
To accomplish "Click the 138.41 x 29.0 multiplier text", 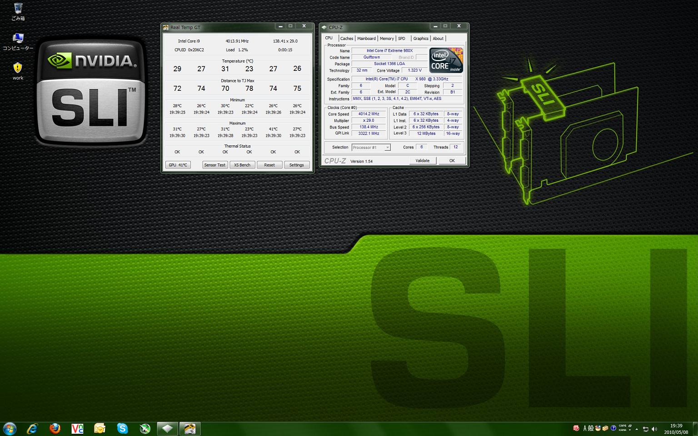I will coord(285,41).
